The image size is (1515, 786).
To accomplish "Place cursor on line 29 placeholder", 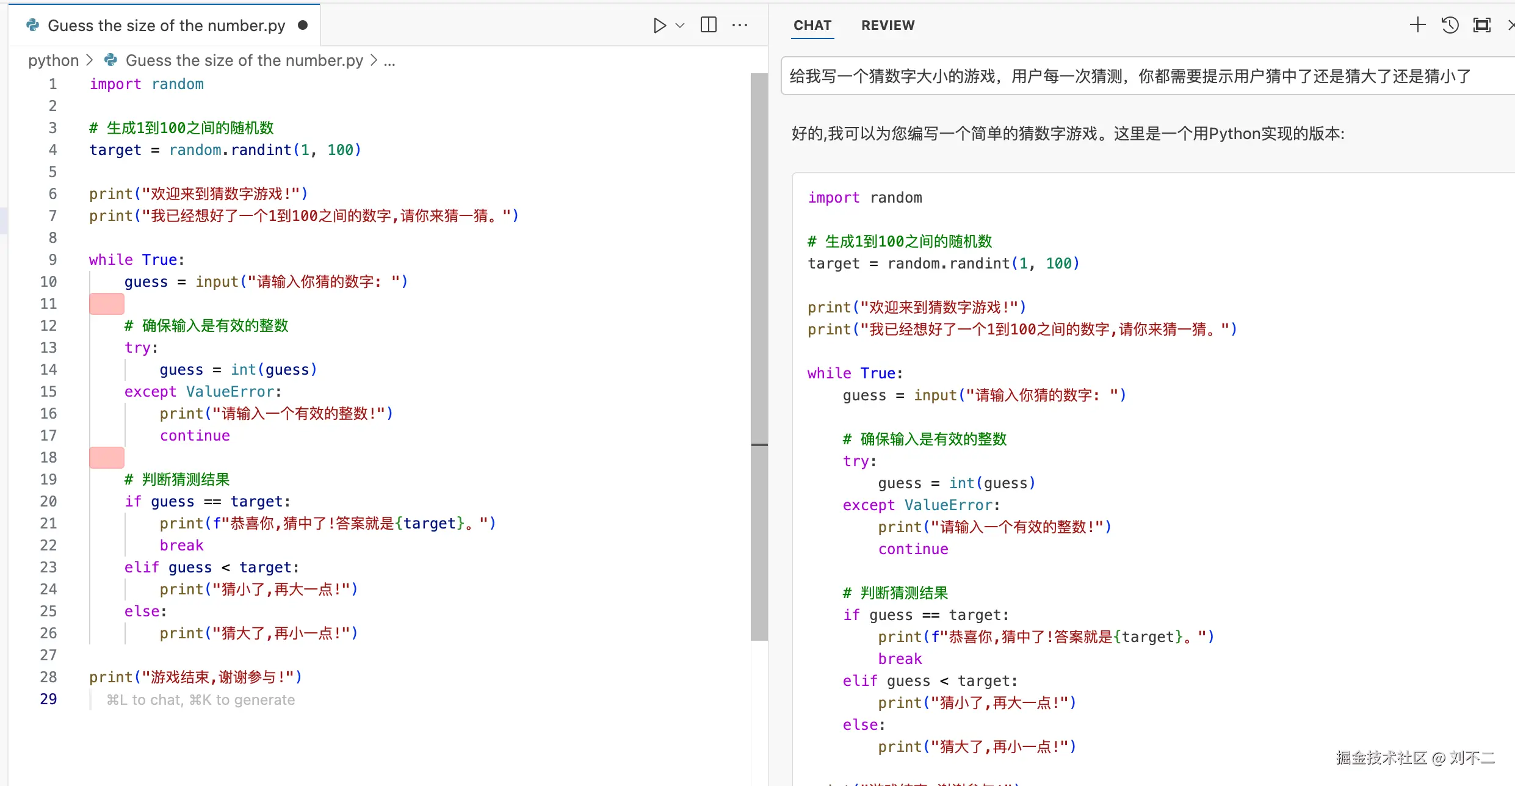I will pos(200,700).
